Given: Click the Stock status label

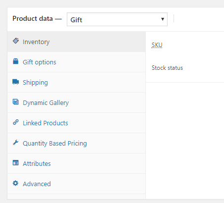Looking at the screenshot, I should pos(167,68).
